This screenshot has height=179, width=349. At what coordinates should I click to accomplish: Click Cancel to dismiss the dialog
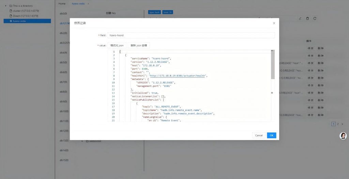coord(259,135)
